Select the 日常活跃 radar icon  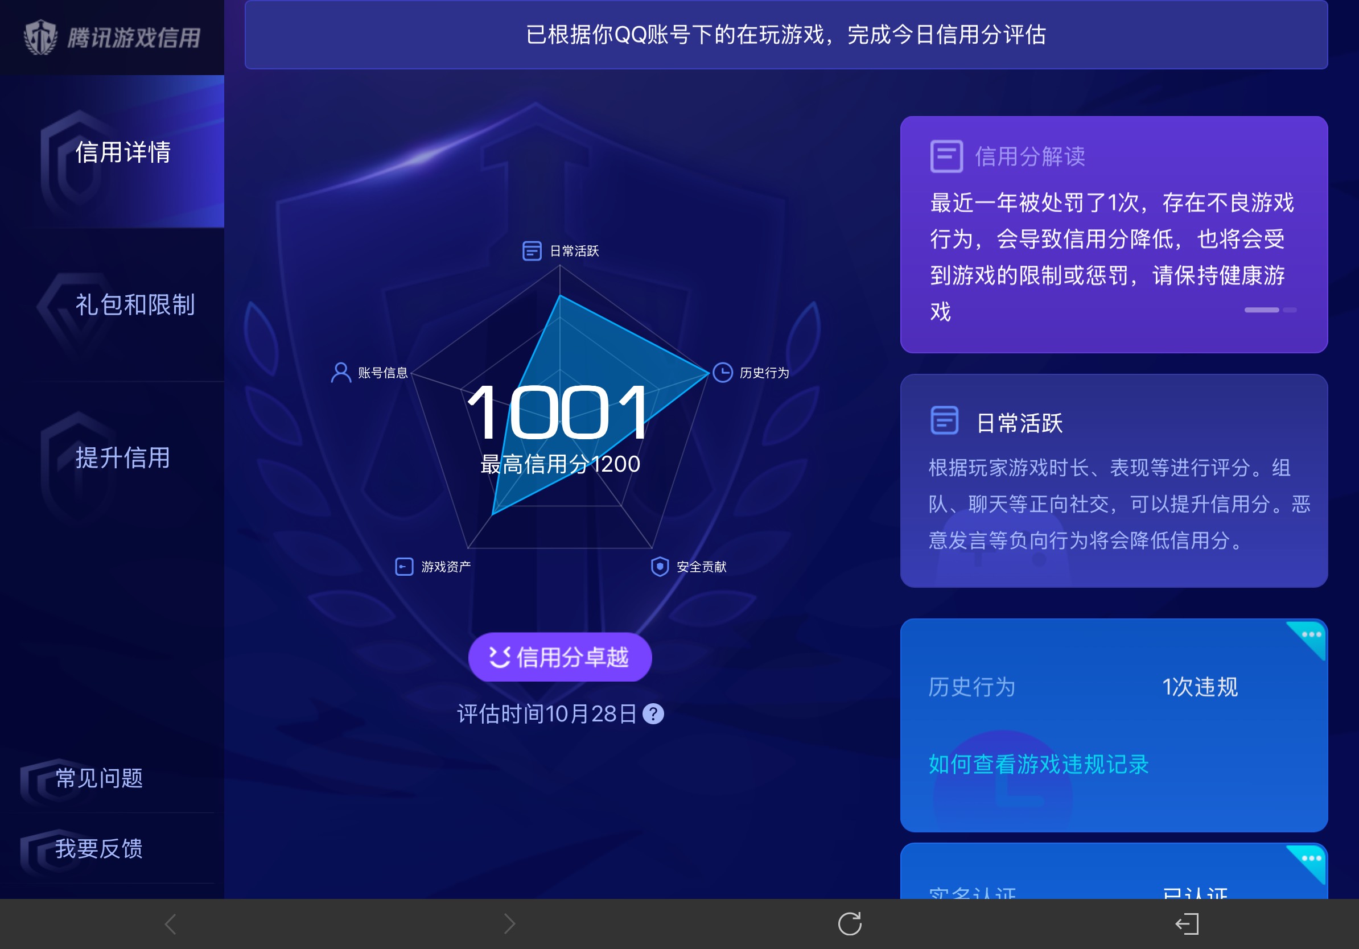532,251
